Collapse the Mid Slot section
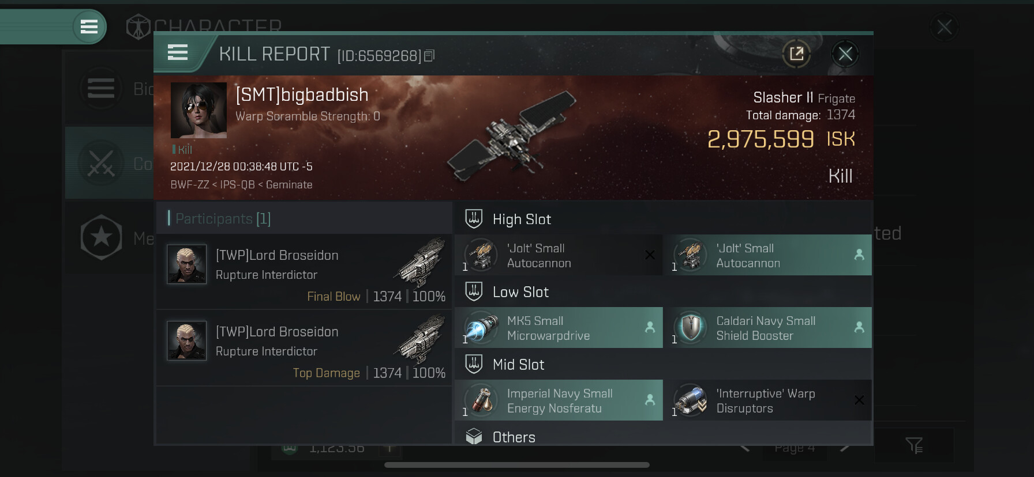This screenshot has width=1034, height=477. pyautogui.click(x=663, y=365)
